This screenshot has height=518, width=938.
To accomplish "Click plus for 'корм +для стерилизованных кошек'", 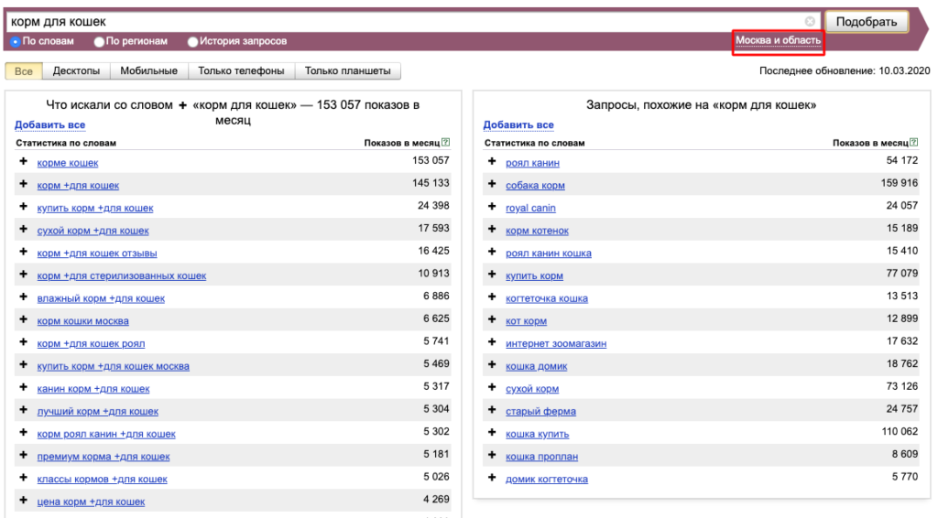I will coord(23,275).
